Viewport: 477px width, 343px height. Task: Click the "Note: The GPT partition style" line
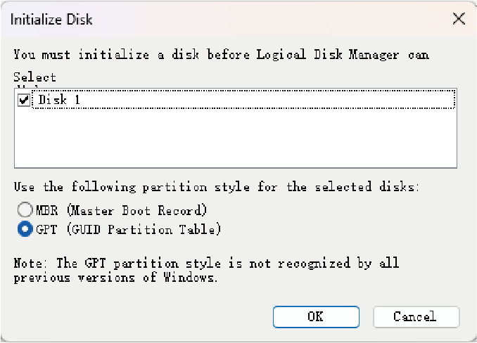tap(206, 263)
